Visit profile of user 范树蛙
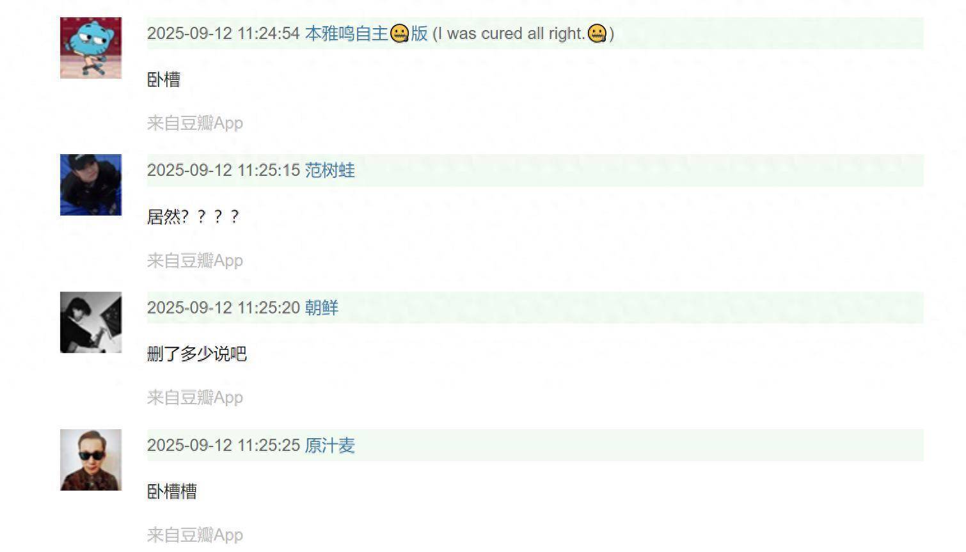Screen dimensions: 966x552 [329, 170]
